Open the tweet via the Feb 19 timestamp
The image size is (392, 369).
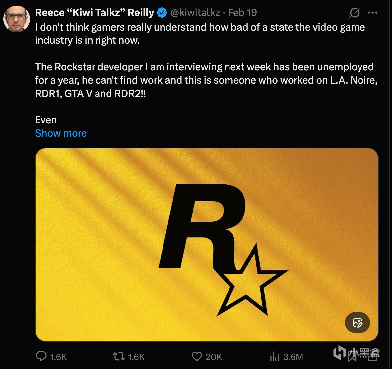tap(242, 13)
